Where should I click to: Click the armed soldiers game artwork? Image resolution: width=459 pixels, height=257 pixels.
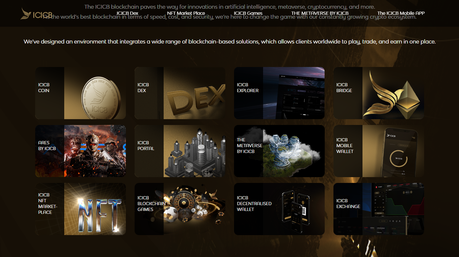[x=95, y=151]
